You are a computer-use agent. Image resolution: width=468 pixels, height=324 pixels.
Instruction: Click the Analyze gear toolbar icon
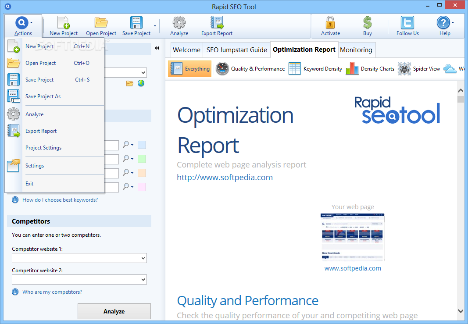179,22
